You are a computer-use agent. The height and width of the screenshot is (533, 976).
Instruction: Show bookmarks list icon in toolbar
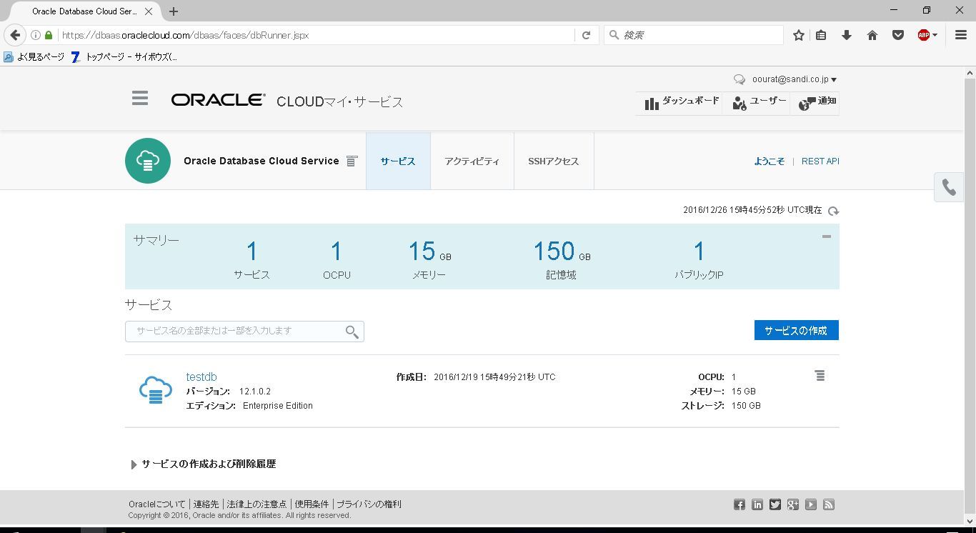click(822, 35)
